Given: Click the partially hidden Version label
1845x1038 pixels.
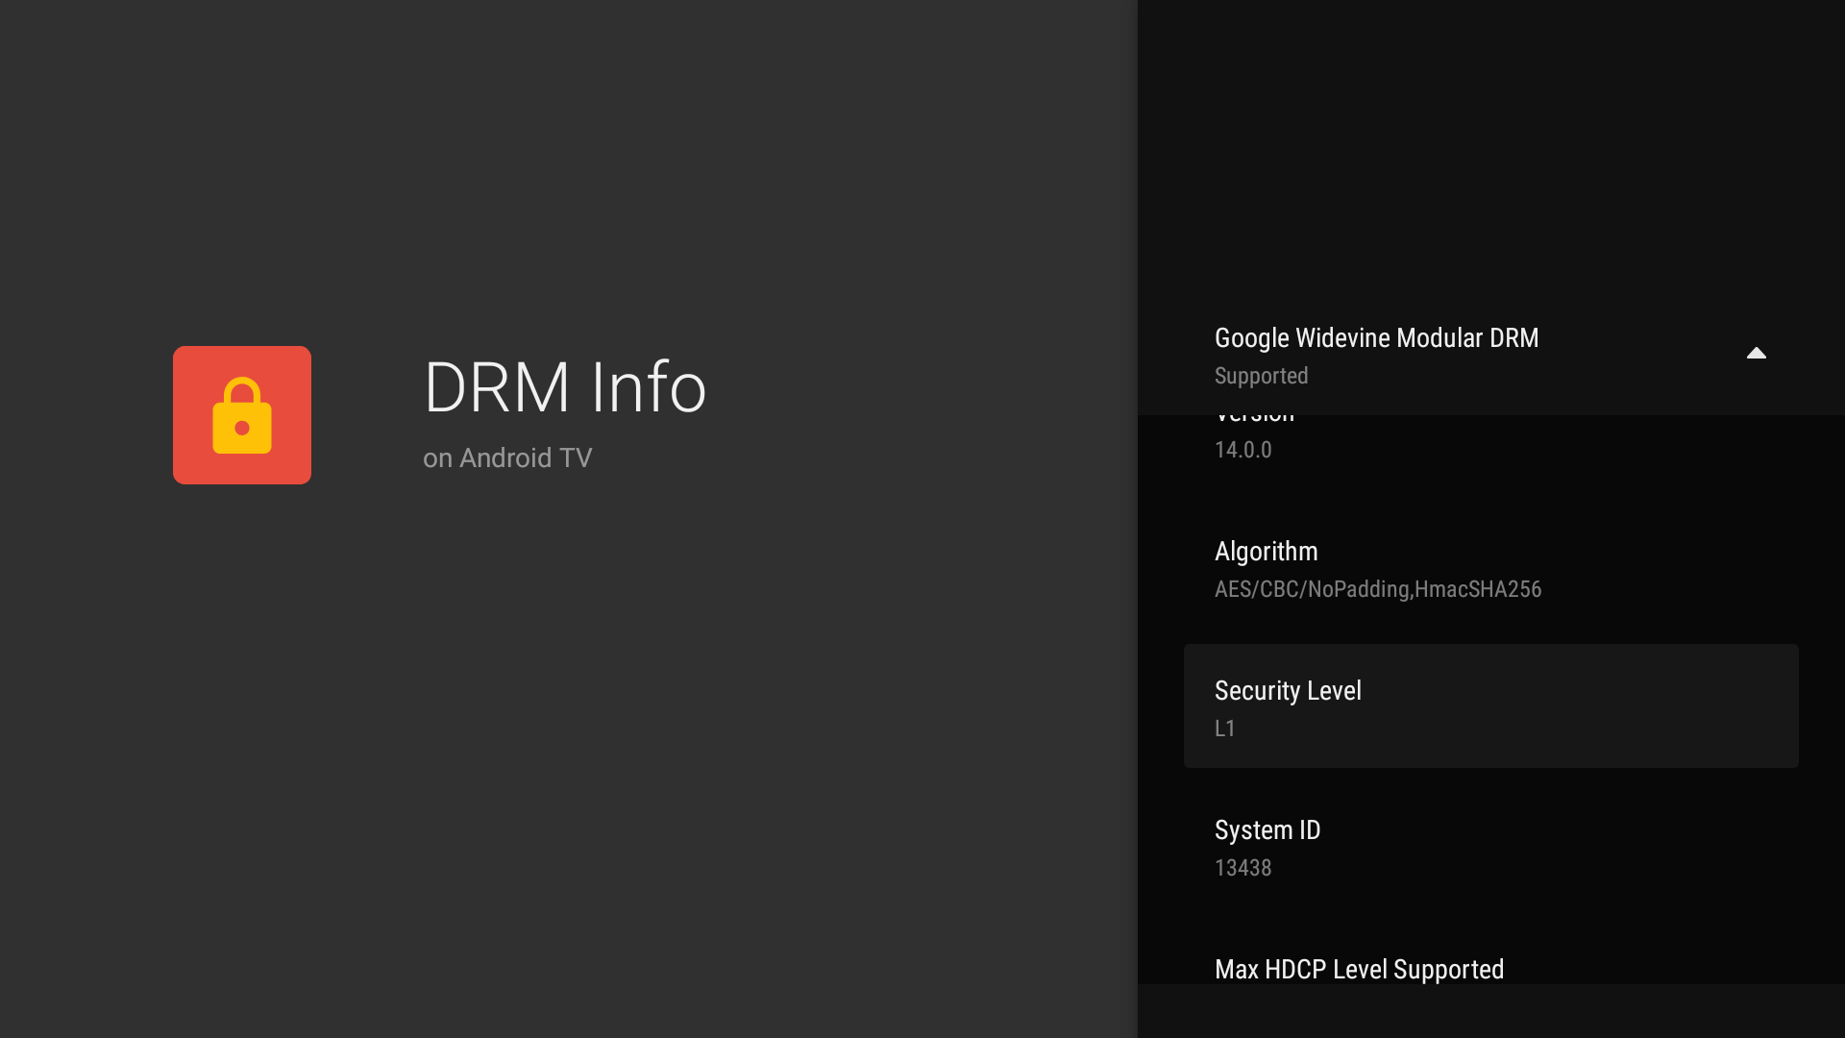Looking at the screenshot, I should point(1254,419).
